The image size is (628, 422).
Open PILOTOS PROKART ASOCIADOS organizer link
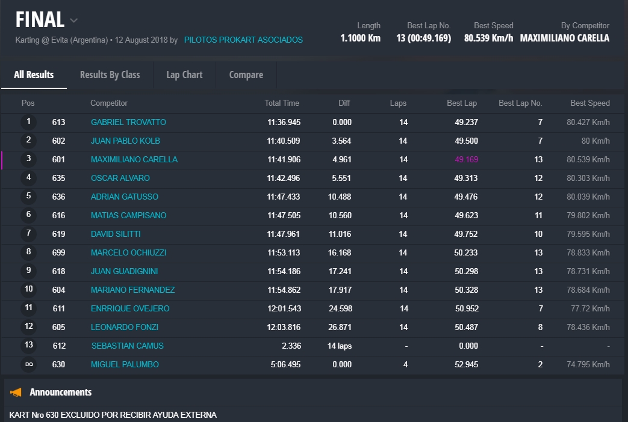point(243,40)
